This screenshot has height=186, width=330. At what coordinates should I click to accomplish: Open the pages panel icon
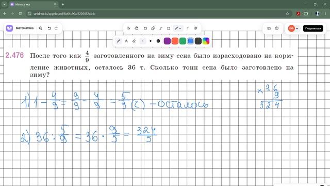[269, 28]
